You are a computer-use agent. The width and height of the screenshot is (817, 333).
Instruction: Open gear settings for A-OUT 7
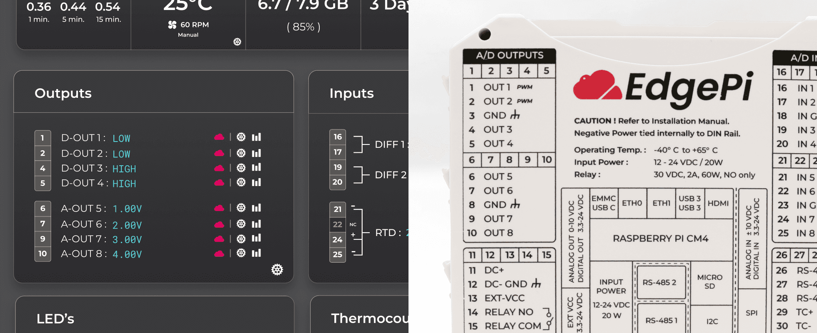(x=241, y=239)
